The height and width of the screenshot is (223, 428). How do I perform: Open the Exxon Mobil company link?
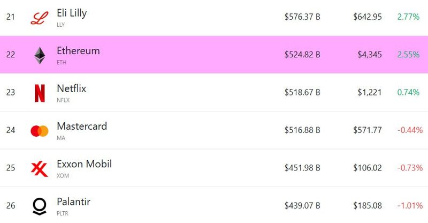(x=85, y=164)
